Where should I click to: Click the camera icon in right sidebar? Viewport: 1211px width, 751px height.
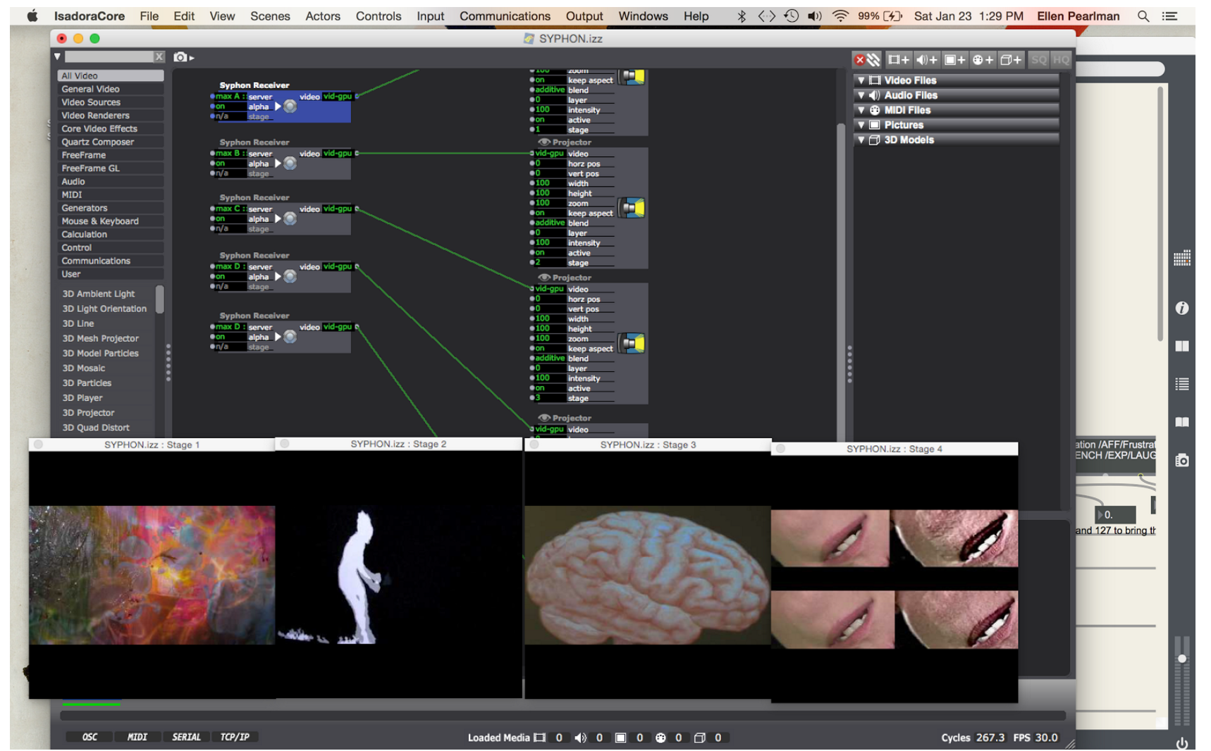1182,460
